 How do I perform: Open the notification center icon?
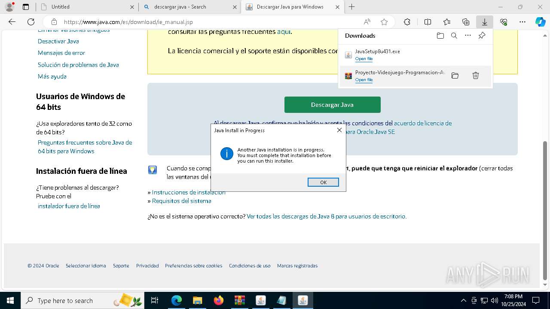536,300
